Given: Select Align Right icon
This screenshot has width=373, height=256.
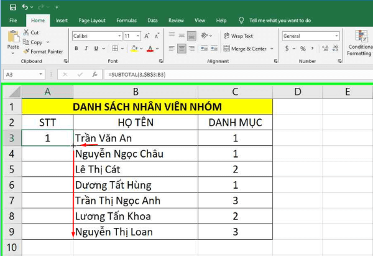Looking at the screenshot, I should click(191, 49).
